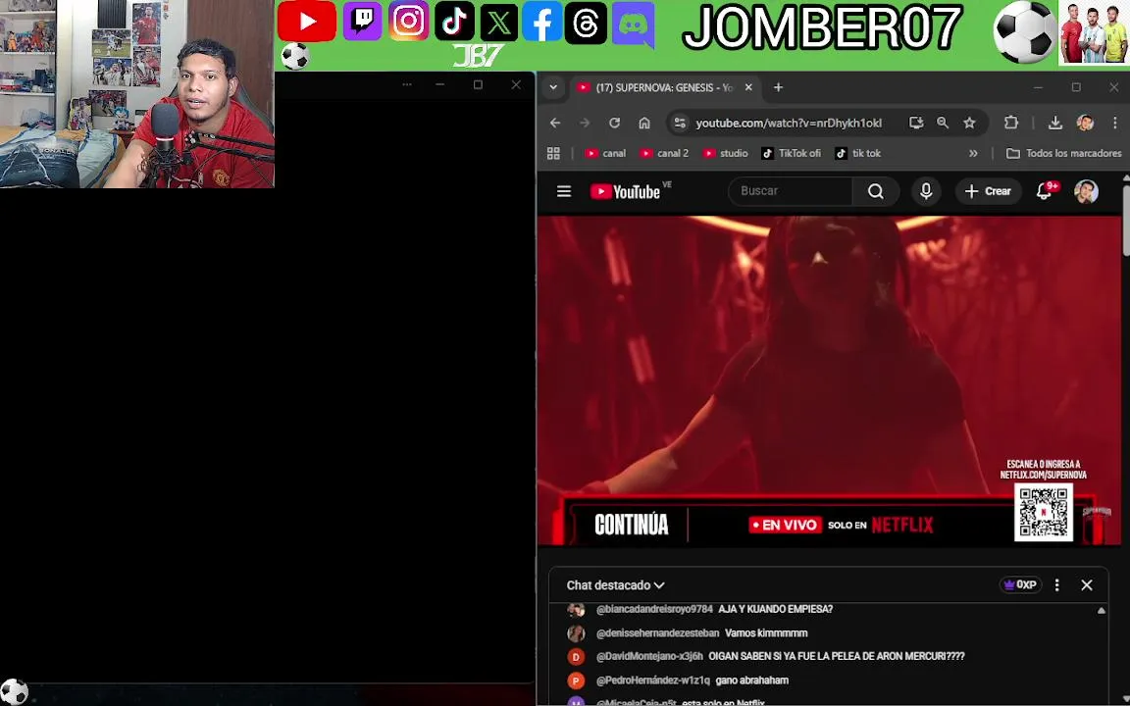This screenshot has height=706, width=1130.
Task: Click the 0XP crown badge in chat
Action: (x=1020, y=585)
